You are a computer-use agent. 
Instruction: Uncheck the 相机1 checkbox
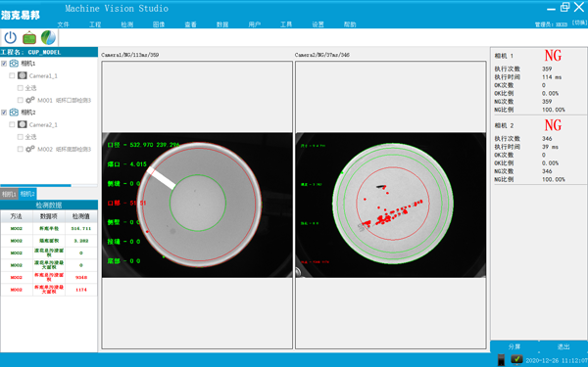[x=4, y=64]
